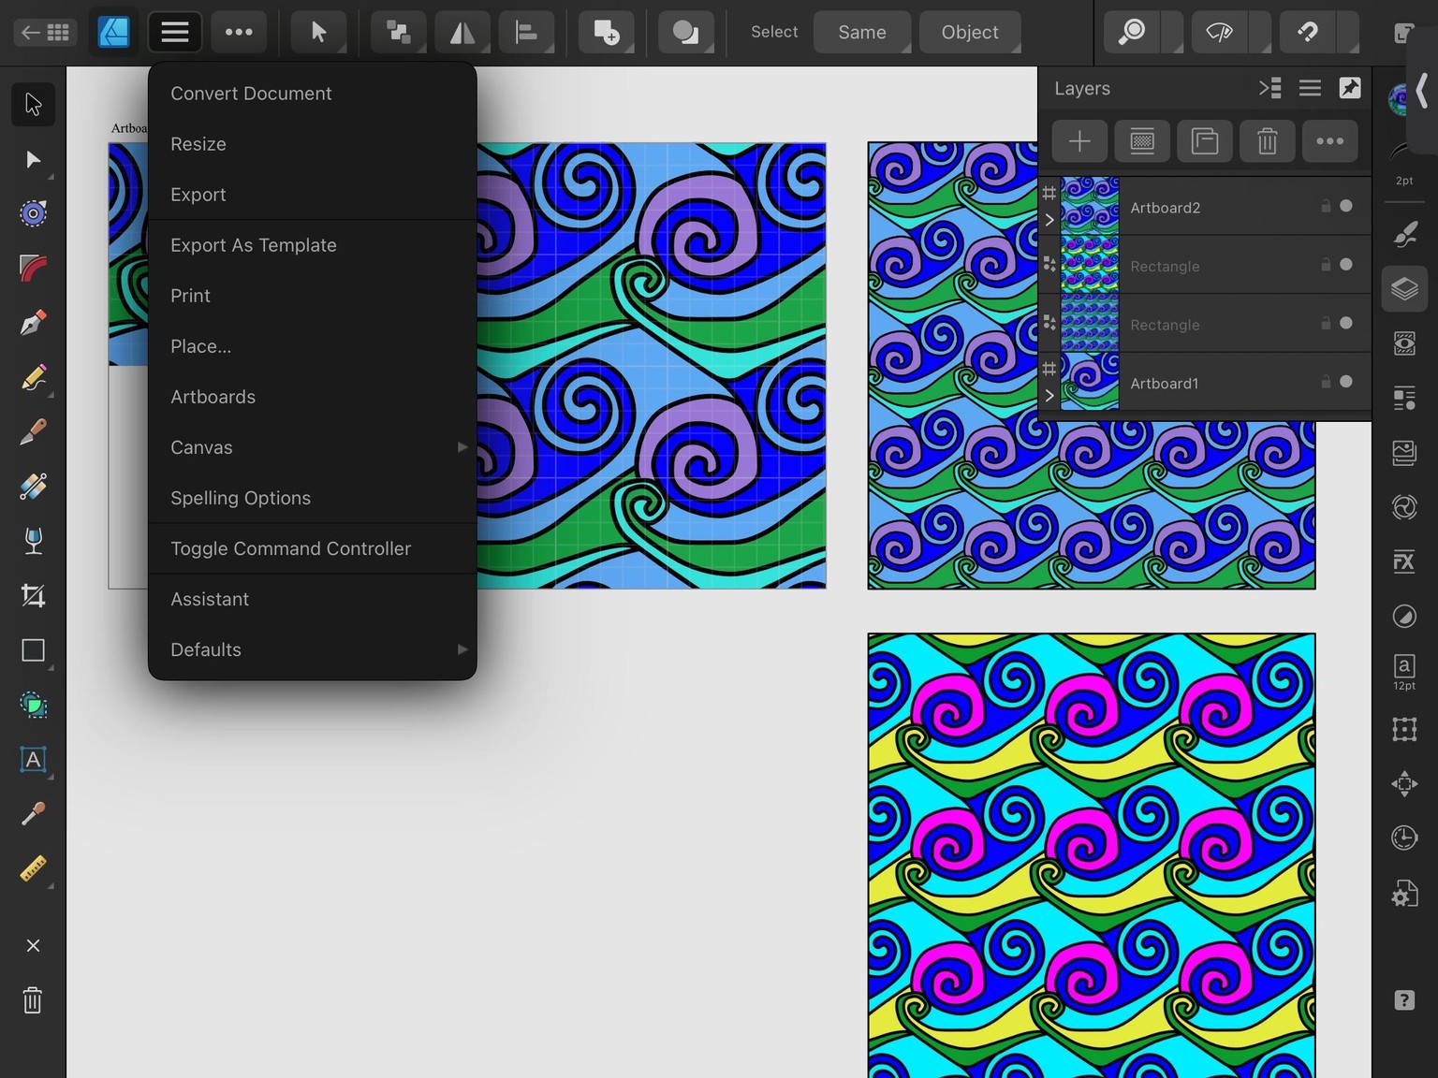
Task: Select the Node tool
Action: pyautogui.click(x=33, y=159)
